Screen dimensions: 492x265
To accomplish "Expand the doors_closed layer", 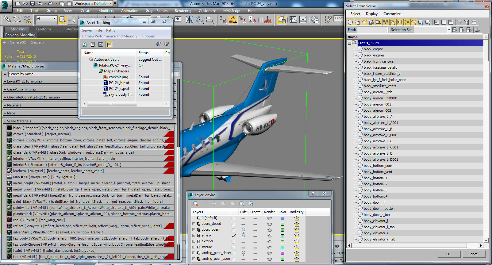I will pyautogui.click(x=194, y=224).
